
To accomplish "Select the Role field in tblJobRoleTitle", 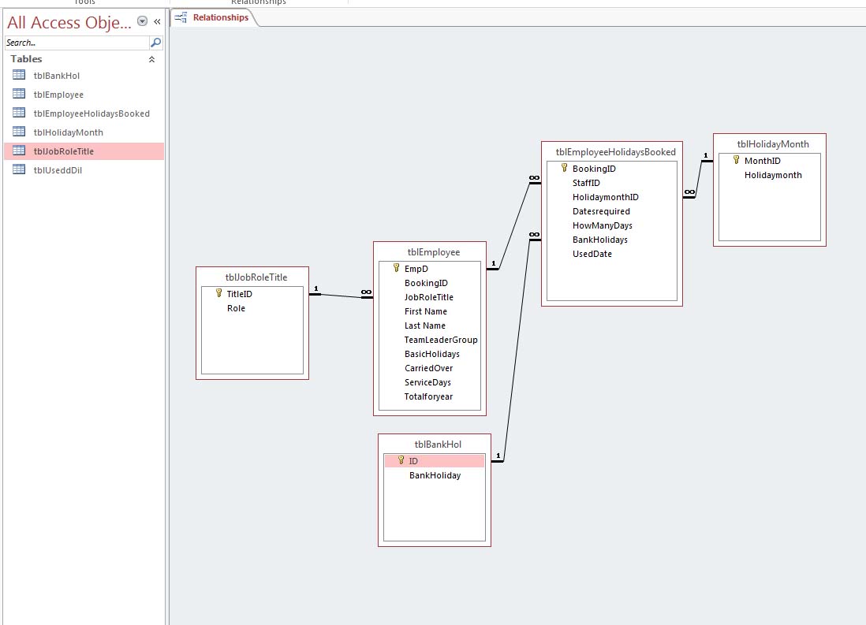I will 252,308.
